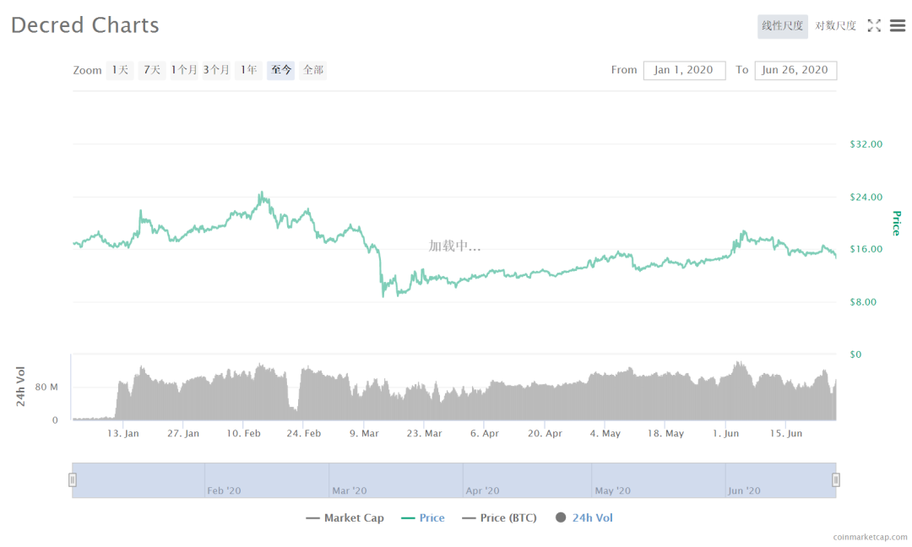This screenshot has width=912, height=547.
Task: Click the 80 M volume axis label
Action: coord(46,387)
